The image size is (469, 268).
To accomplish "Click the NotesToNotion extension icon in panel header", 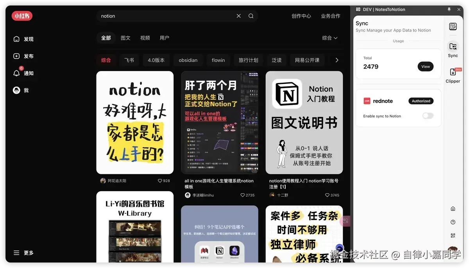I will pos(358,9).
